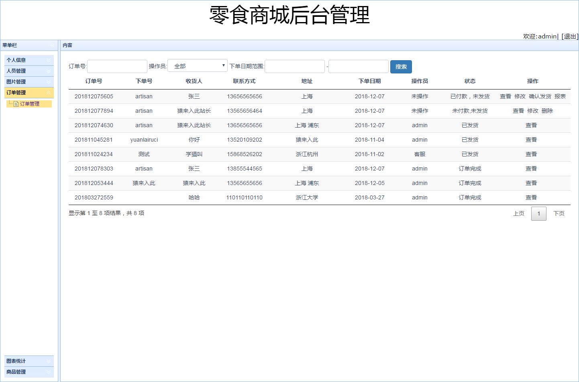The image size is (579, 382).
Task: Click 修改 on order 201812077894
Action: [532, 111]
